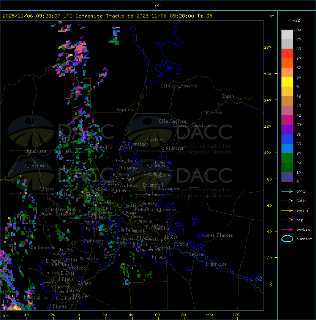Click the 'Lomas_Blancas' map label
Screen dimensions: 316x320
click(218, 235)
